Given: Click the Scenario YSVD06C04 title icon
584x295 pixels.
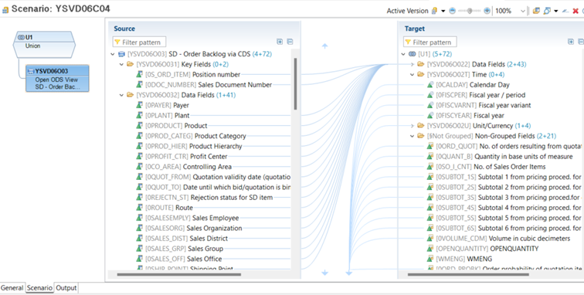Looking at the screenshot, I should tap(5, 10).
